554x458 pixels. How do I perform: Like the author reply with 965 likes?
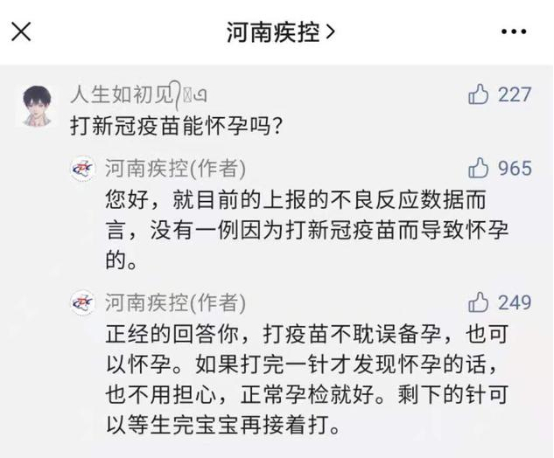coord(479,168)
